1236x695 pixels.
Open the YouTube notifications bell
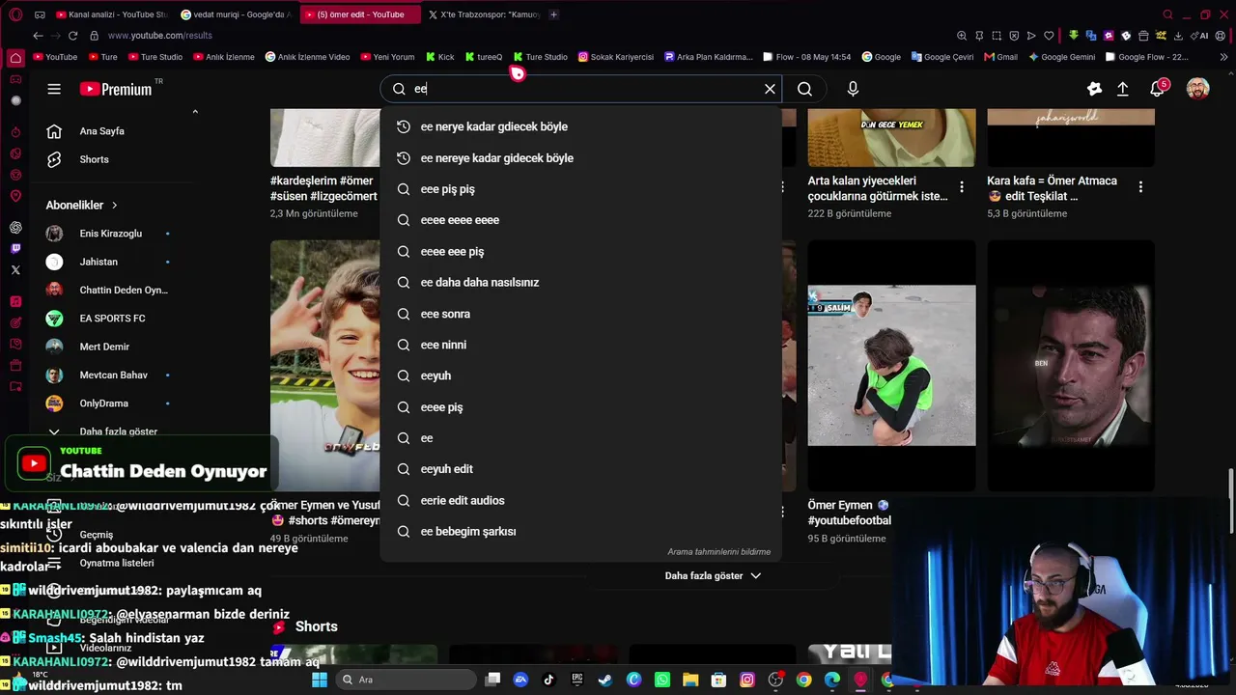[1158, 89]
